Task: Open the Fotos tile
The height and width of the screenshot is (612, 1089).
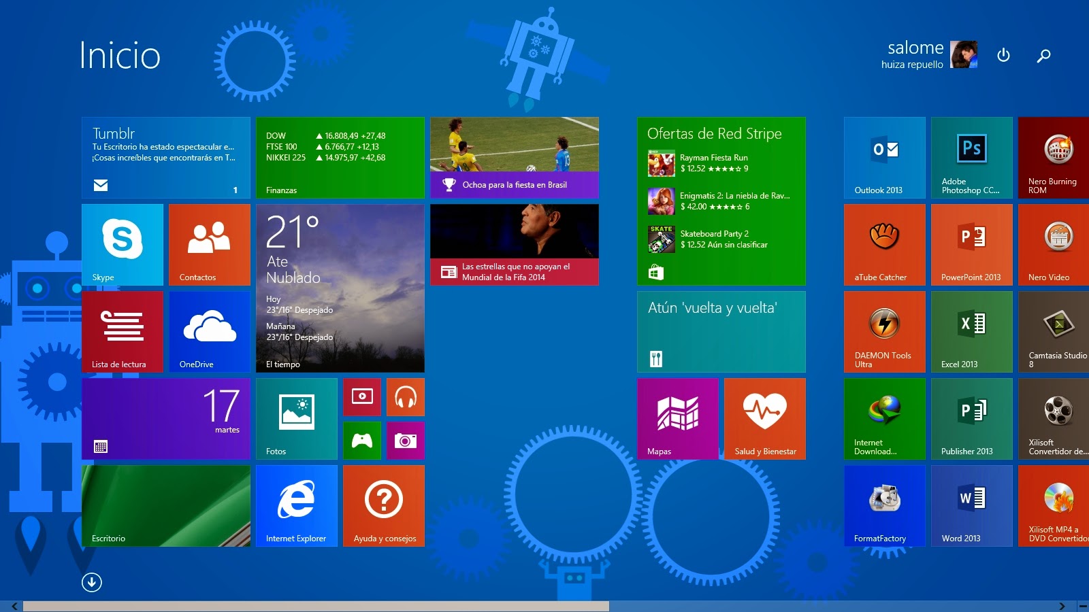Action: click(x=297, y=419)
